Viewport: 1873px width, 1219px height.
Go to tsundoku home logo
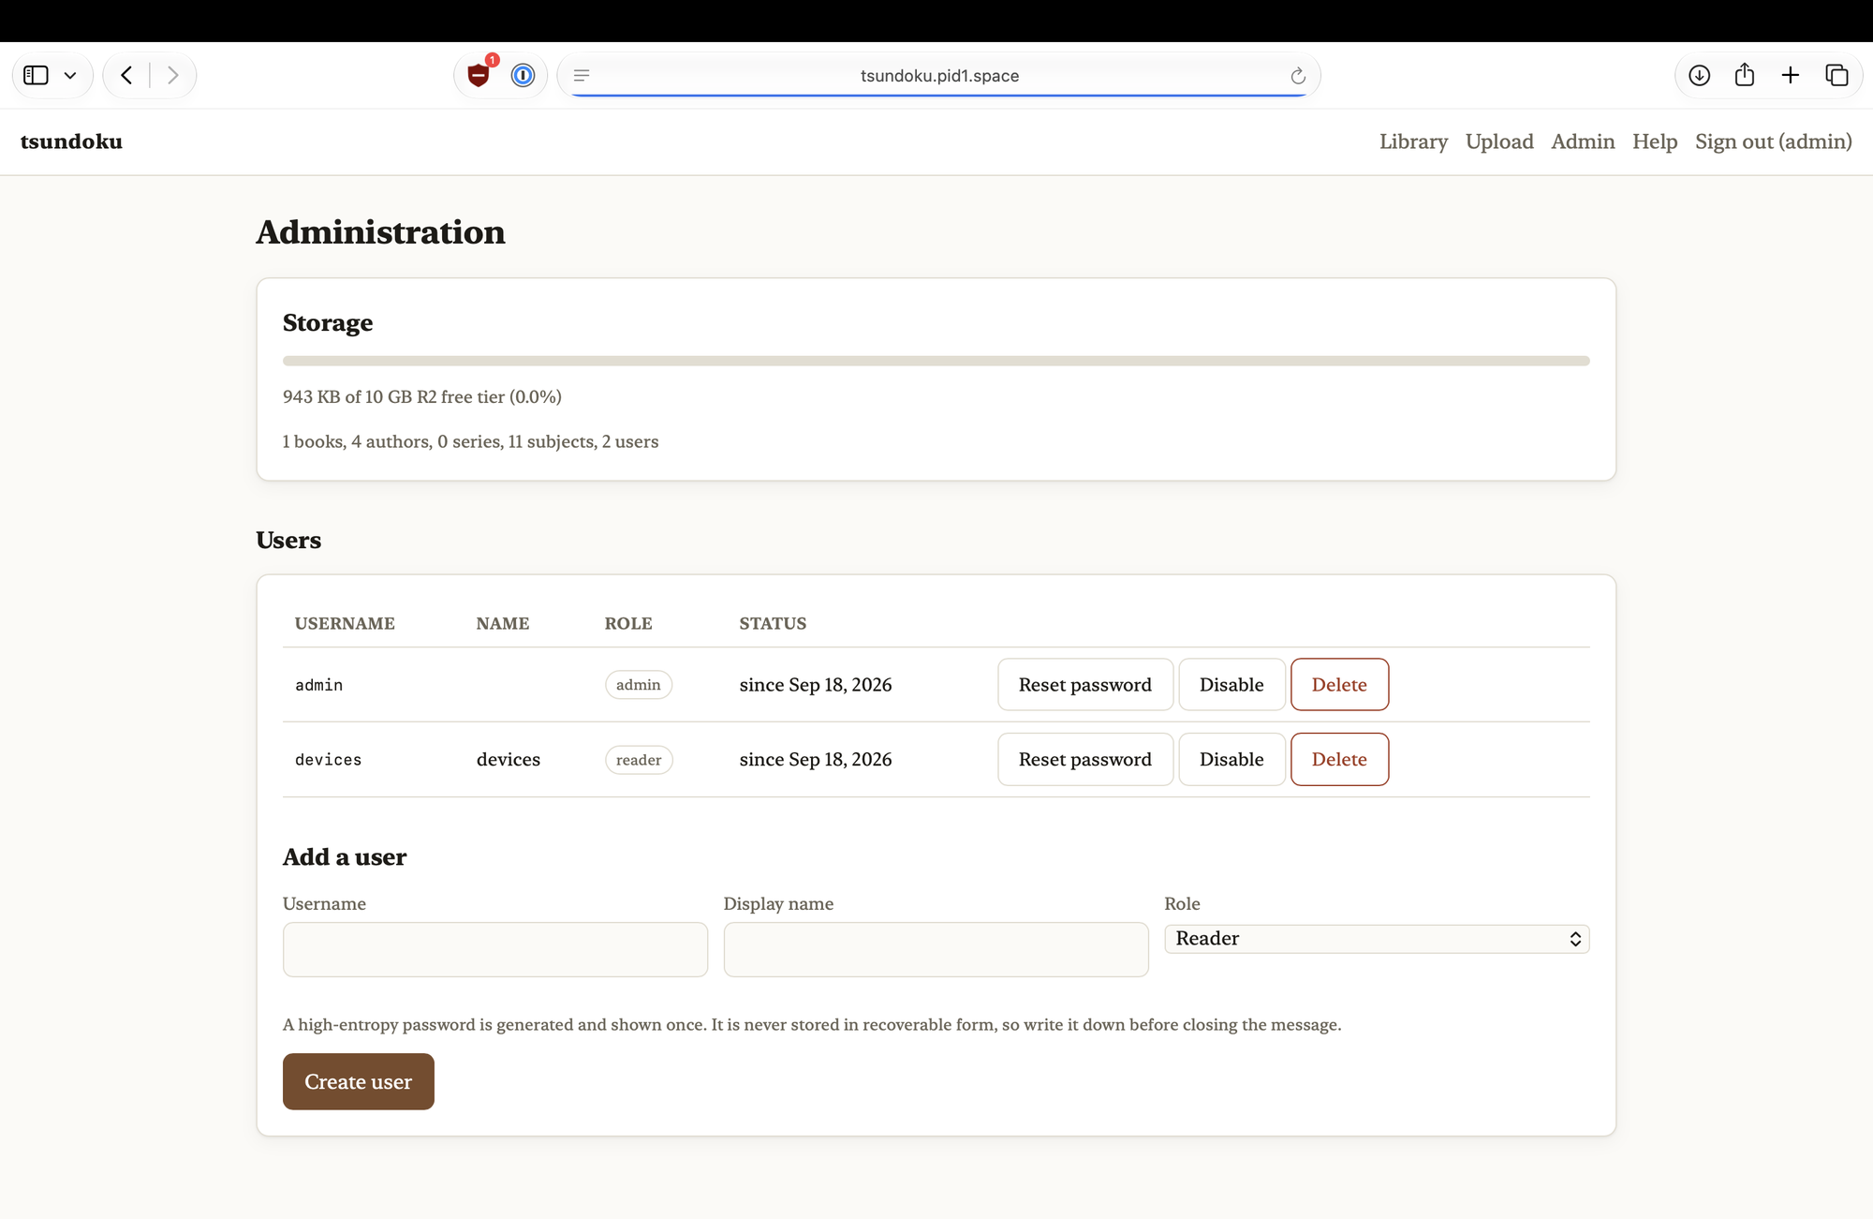coord(71,141)
